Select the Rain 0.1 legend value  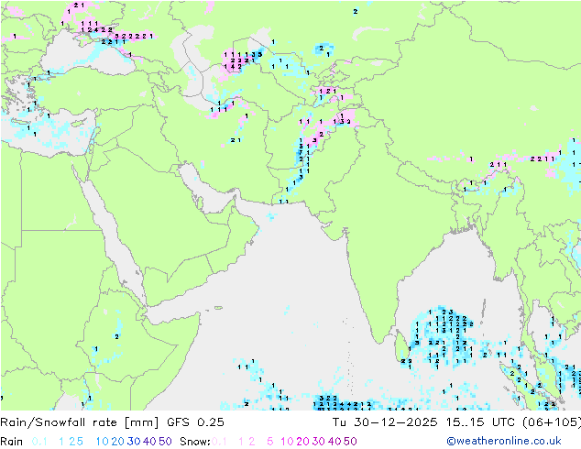pyautogui.click(x=39, y=442)
